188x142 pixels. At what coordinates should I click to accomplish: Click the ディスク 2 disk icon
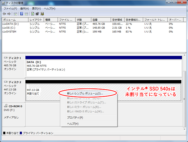(6, 82)
